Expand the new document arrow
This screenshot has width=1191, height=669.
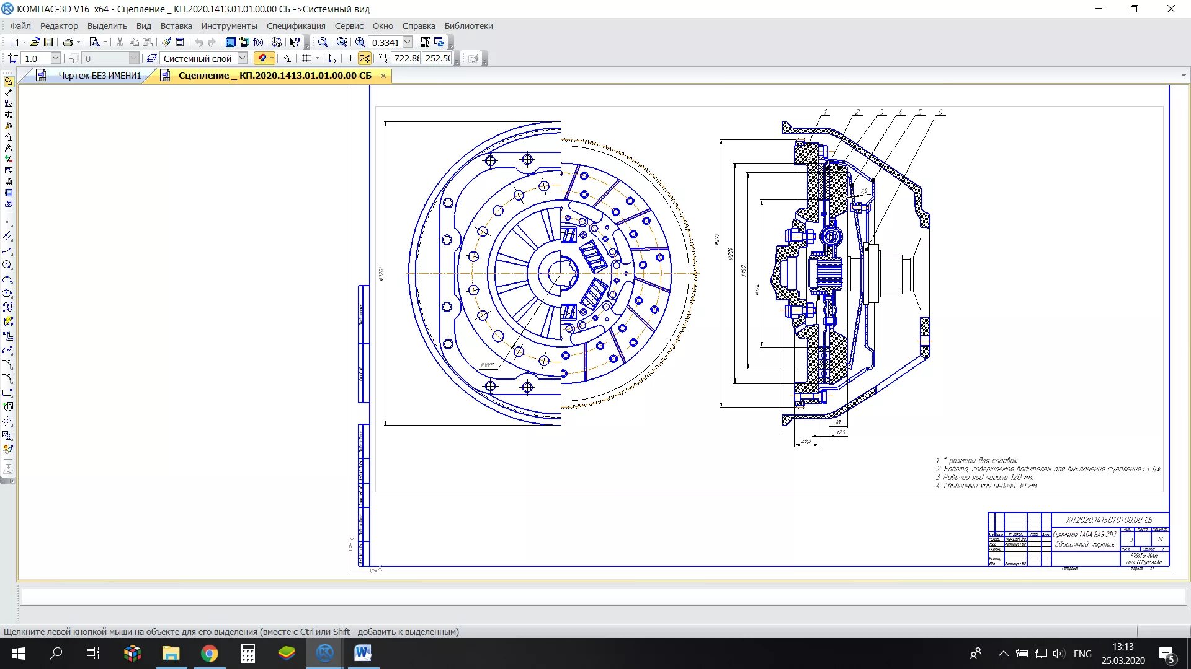[x=24, y=42]
